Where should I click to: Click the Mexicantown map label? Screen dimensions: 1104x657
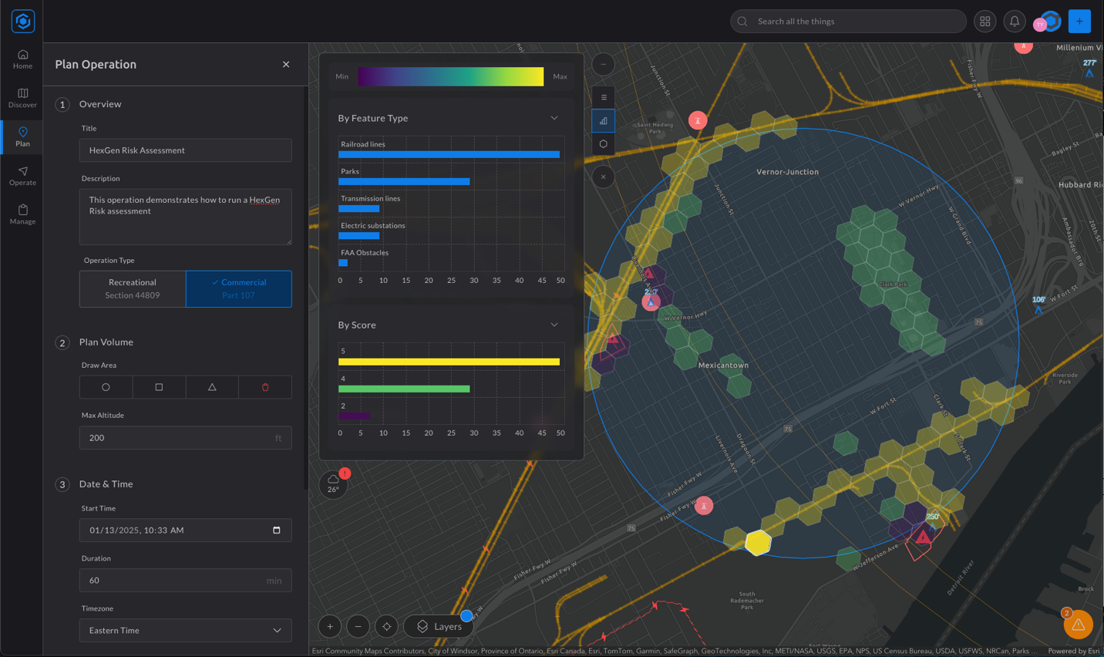point(723,366)
